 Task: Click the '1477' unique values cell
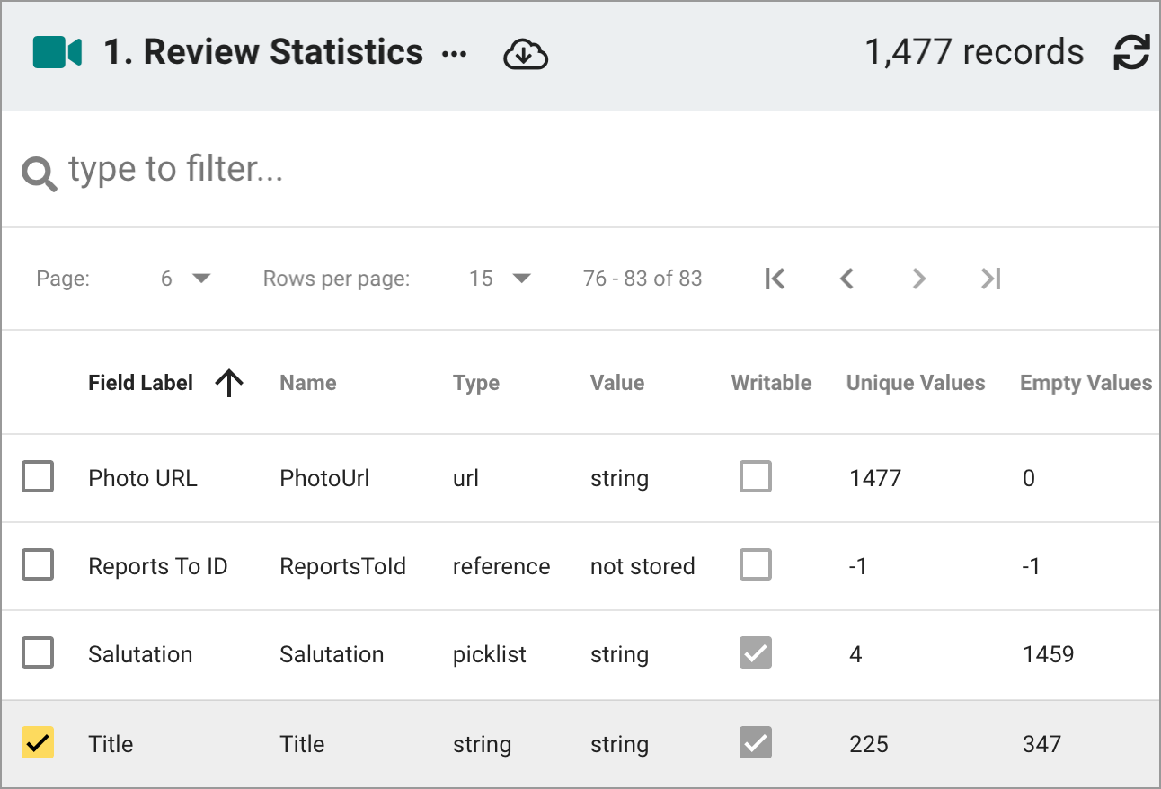pyautogui.click(x=875, y=478)
